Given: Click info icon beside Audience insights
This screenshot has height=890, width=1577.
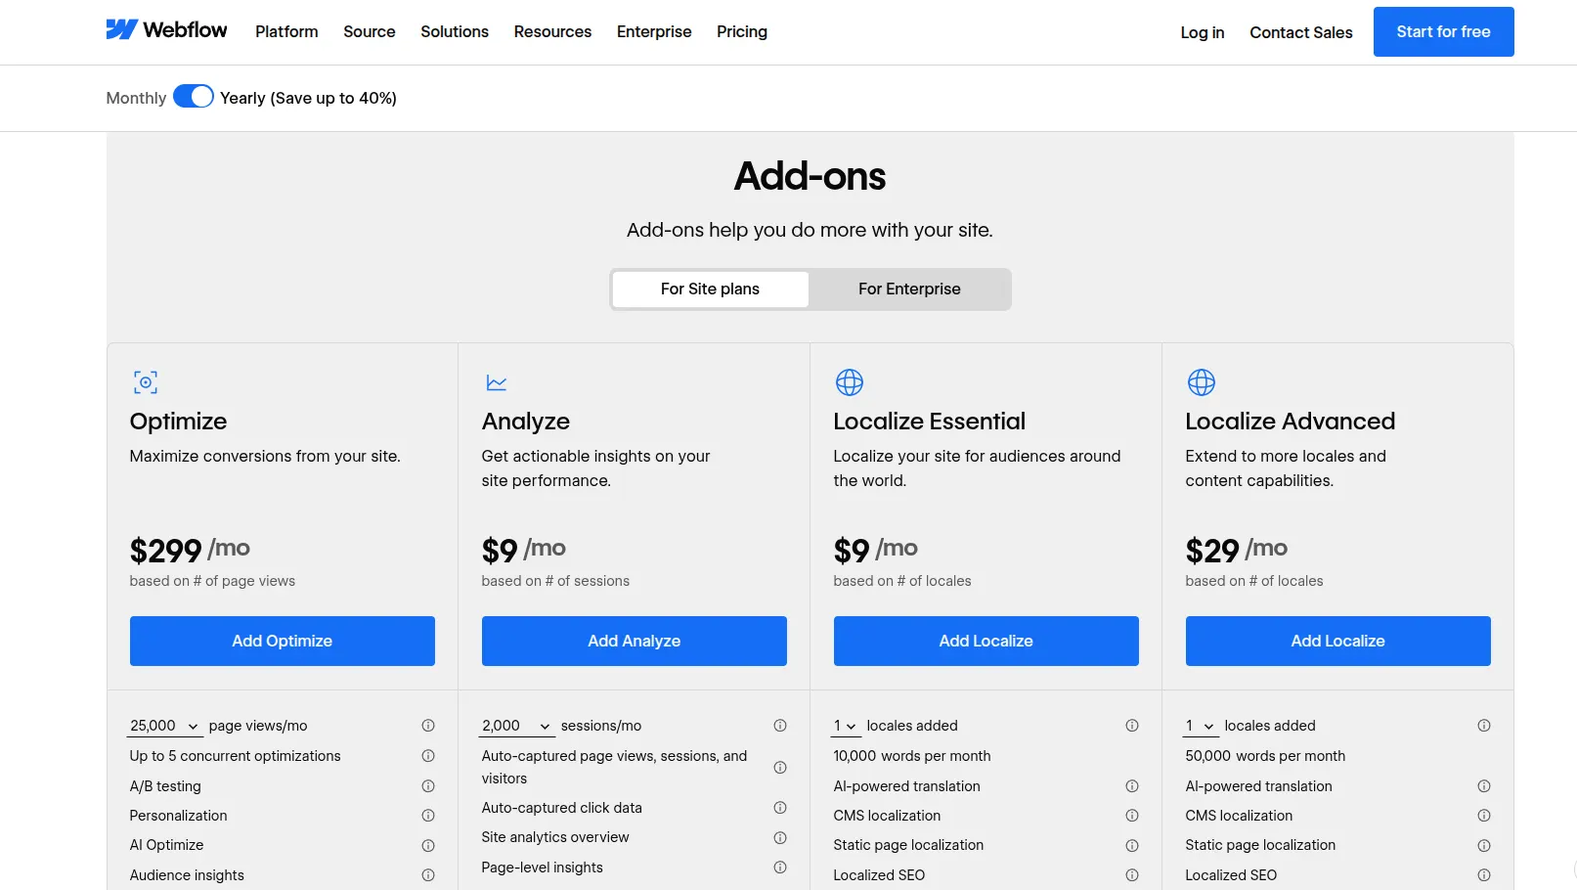Looking at the screenshot, I should (x=428, y=875).
